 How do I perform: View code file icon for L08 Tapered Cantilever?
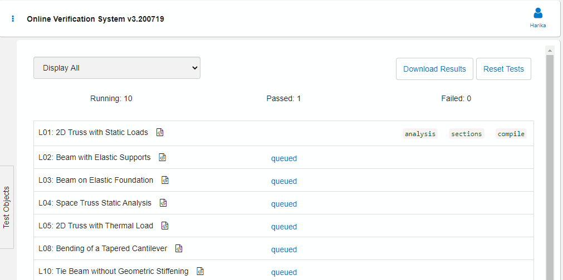(x=179, y=248)
